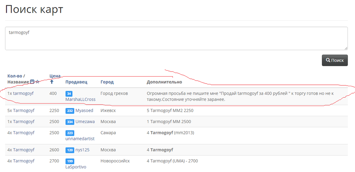The width and height of the screenshot is (355, 172).
Task: Click rating badge 199 for LaSportivo
Action: tap(70, 161)
